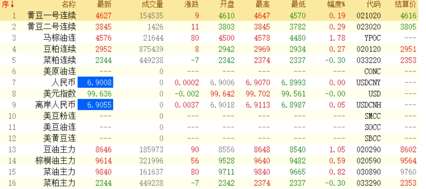426x189 pixels.
Task: Select the 豆油主力 row name
Action: [60, 149]
